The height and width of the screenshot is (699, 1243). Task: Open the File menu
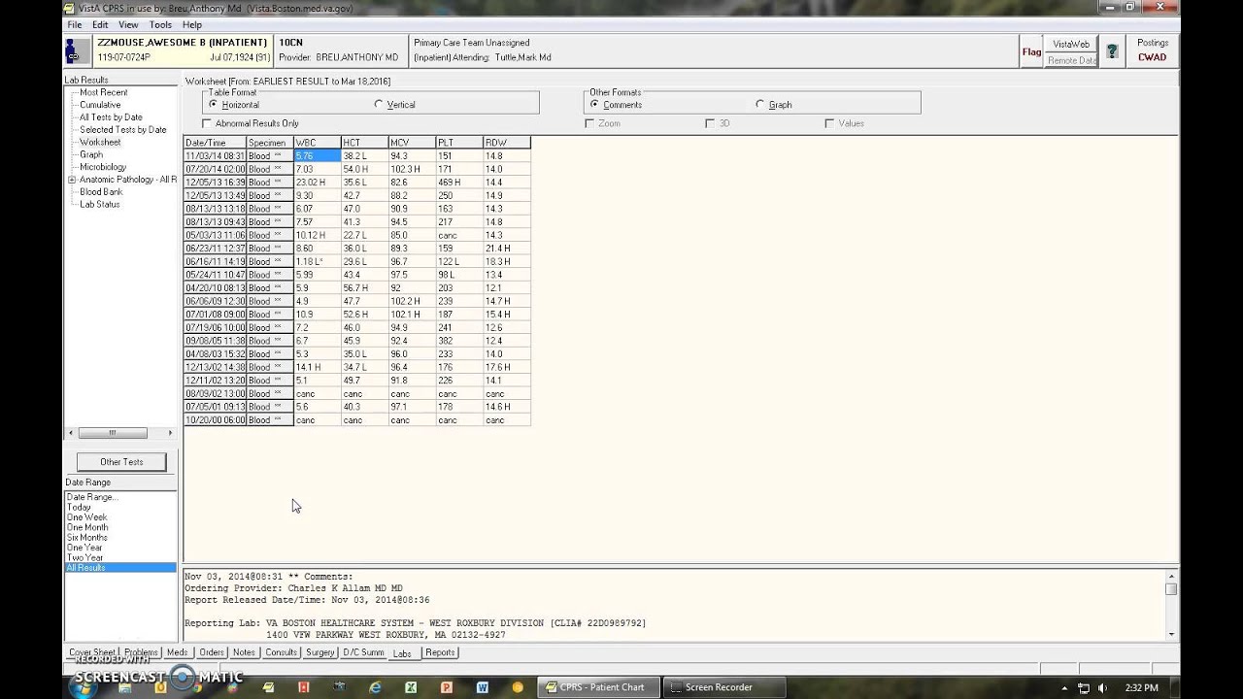pos(74,24)
